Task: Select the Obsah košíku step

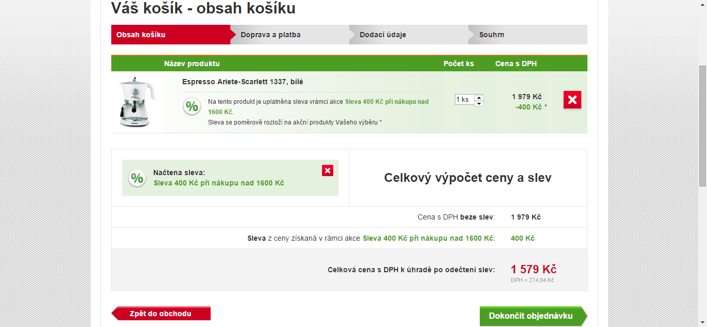Action: [x=141, y=35]
